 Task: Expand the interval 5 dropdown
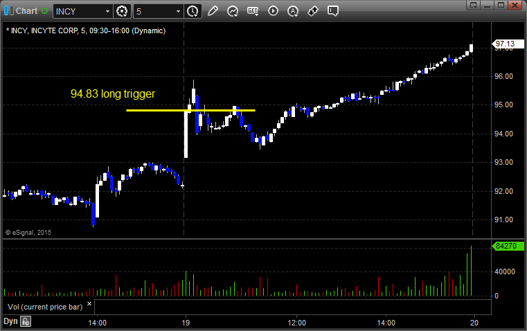click(178, 11)
